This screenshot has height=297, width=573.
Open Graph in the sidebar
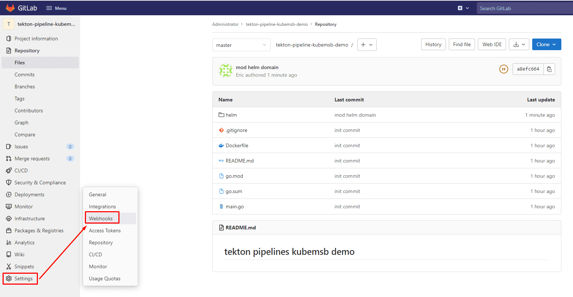(21, 123)
